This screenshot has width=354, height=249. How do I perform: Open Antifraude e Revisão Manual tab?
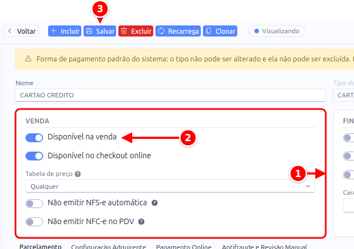tap(264, 247)
